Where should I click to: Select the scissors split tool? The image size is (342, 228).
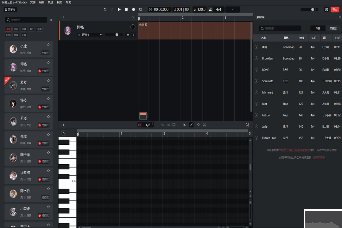[x=205, y=125]
